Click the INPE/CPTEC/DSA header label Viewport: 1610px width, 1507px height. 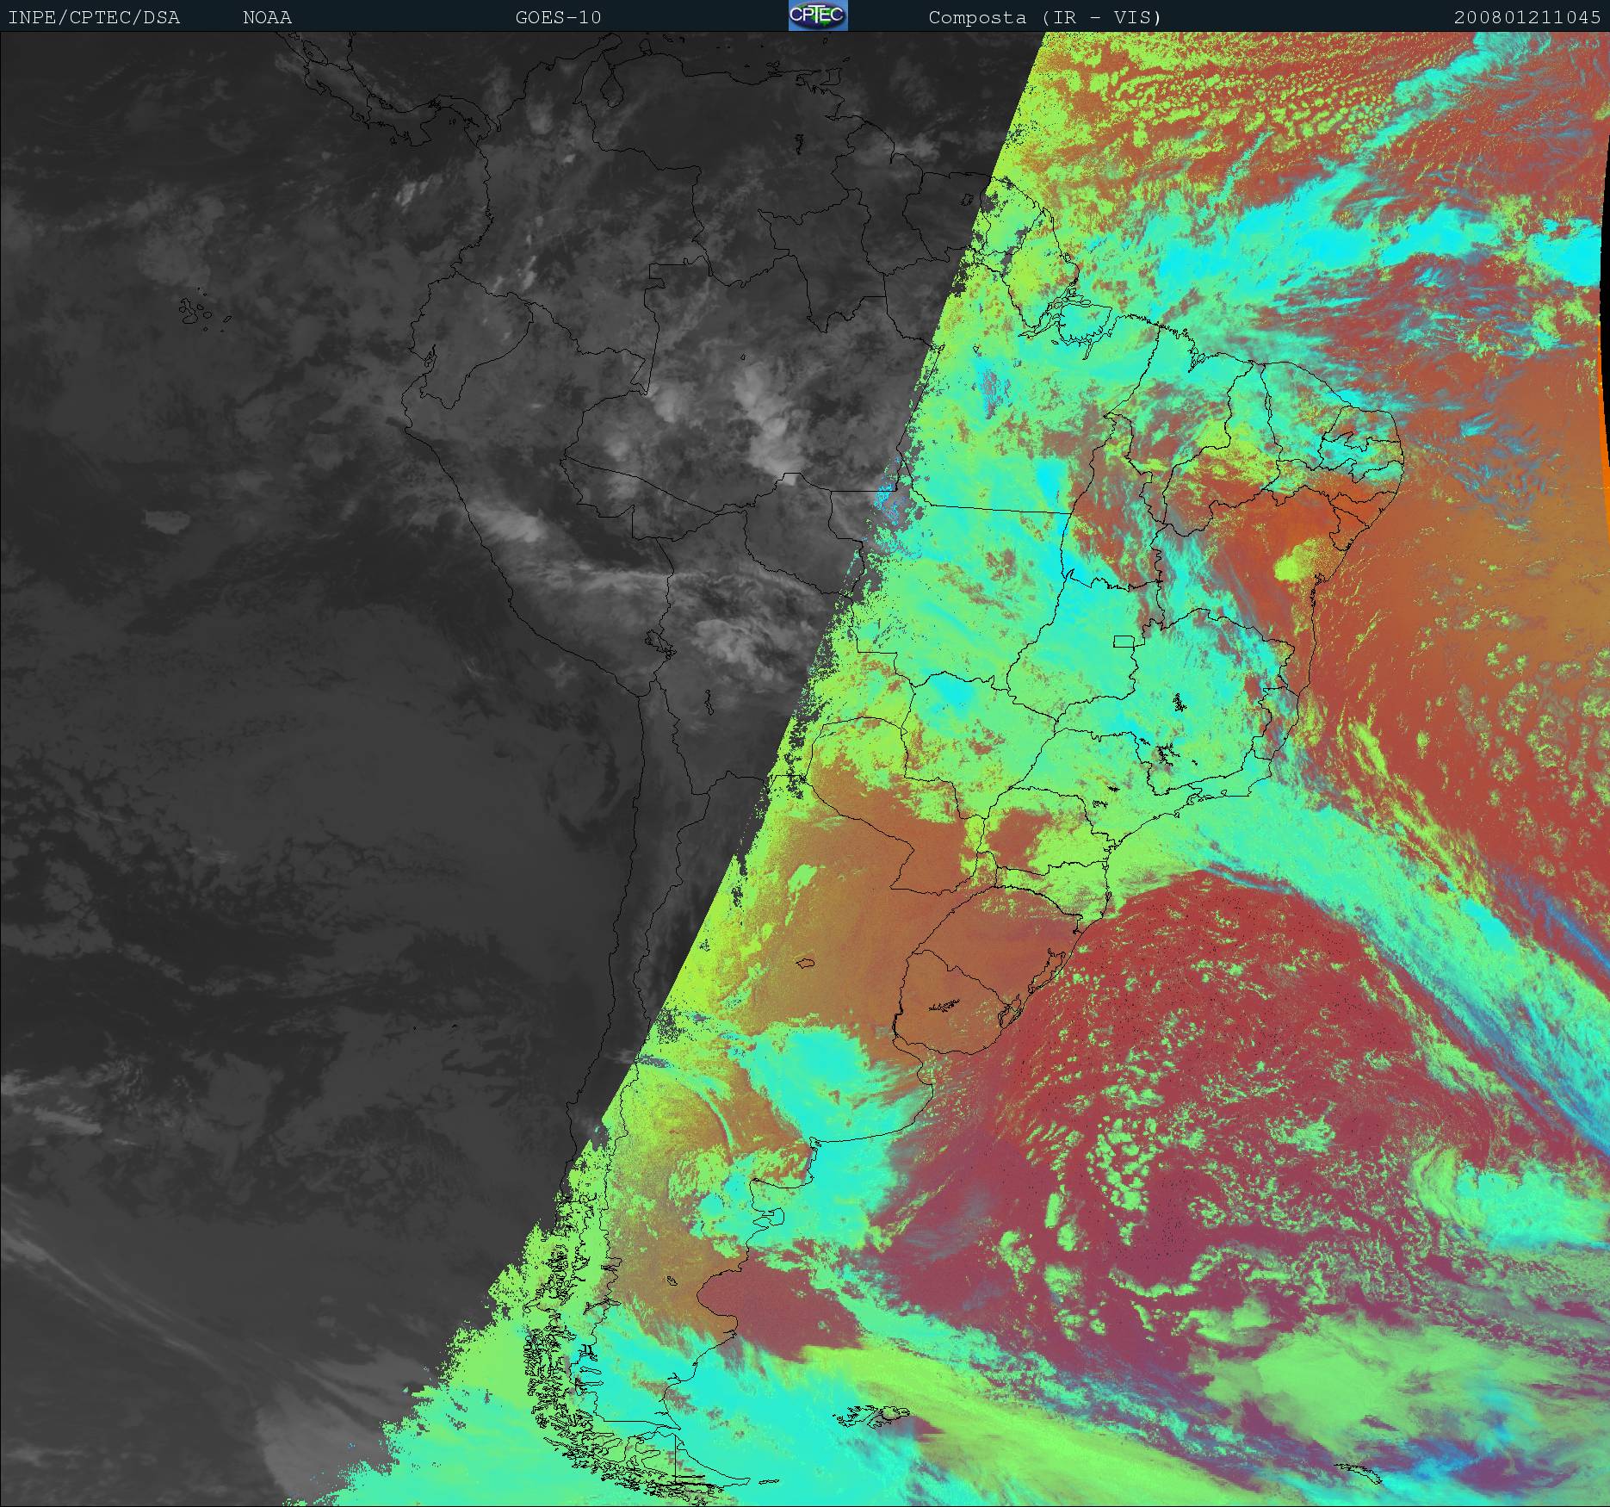[x=94, y=17]
